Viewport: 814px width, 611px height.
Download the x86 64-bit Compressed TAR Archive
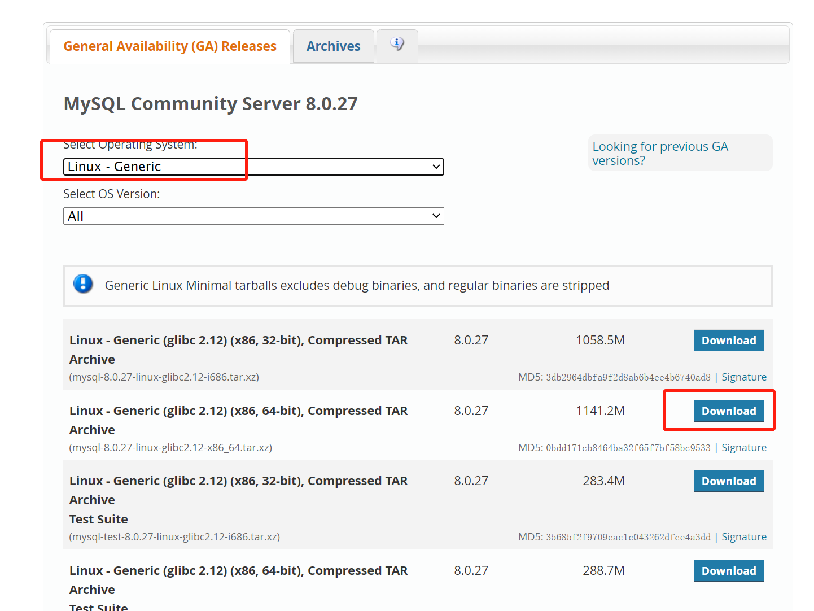coord(729,411)
